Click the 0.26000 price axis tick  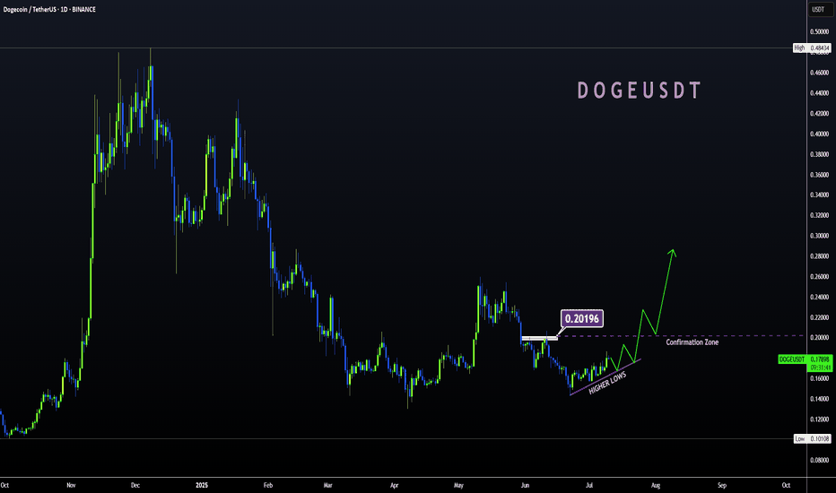820,276
